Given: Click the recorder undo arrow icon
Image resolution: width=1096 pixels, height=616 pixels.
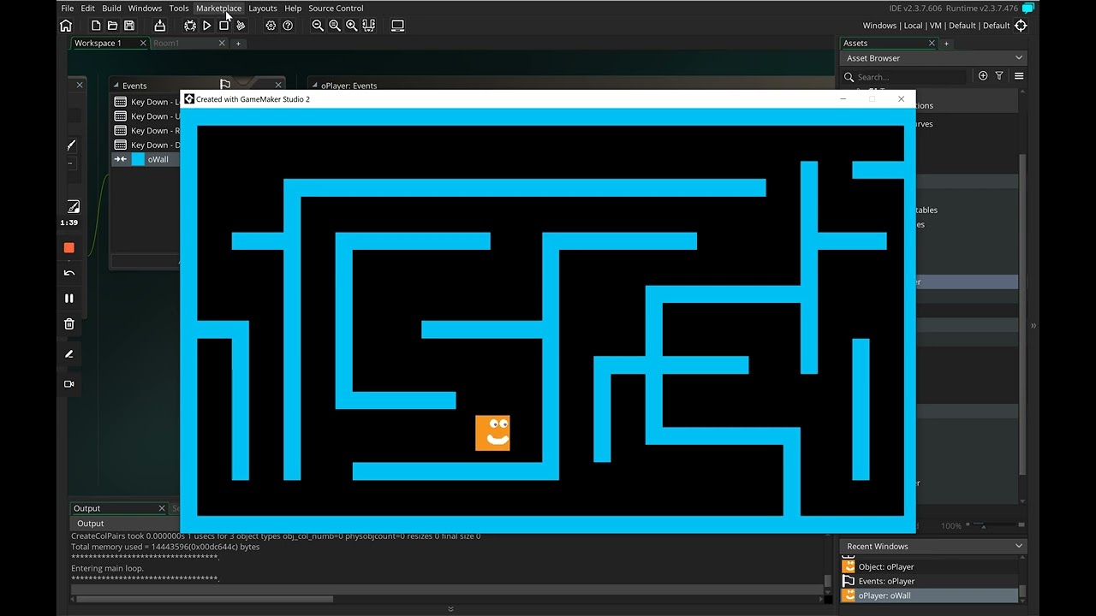Looking at the screenshot, I should (69, 273).
